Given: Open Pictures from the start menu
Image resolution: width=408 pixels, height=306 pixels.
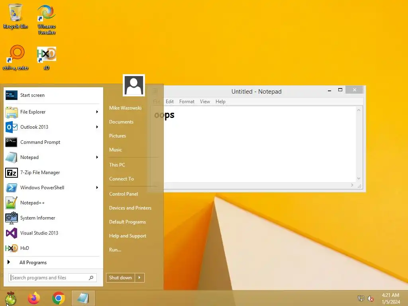Looking at the screenshot, I should [x=118, y=136].
